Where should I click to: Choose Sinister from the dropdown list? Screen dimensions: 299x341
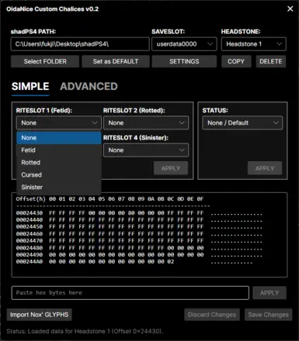click(59, 188)
